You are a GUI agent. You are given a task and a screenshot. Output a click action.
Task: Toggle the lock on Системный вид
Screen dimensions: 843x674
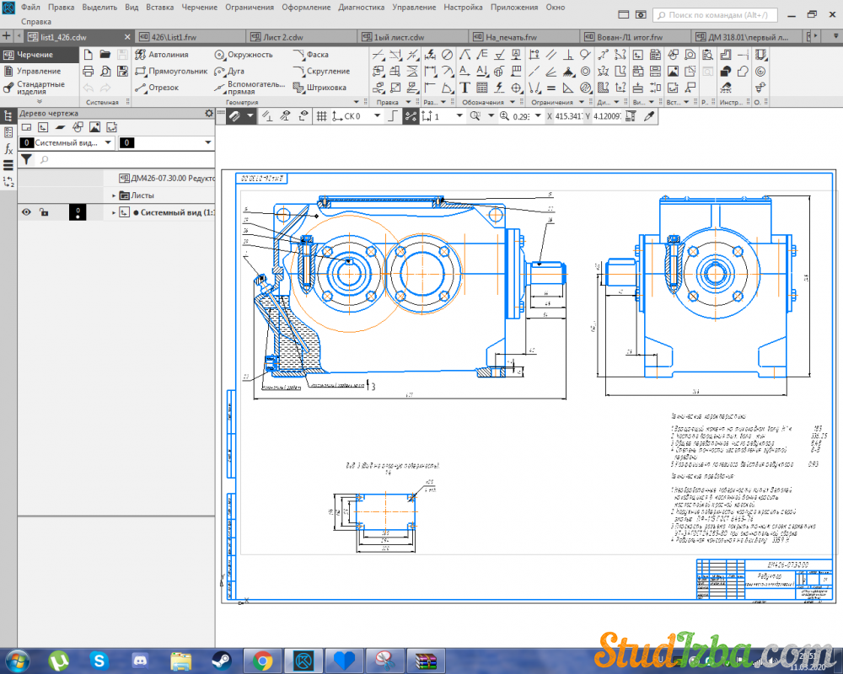44,212
